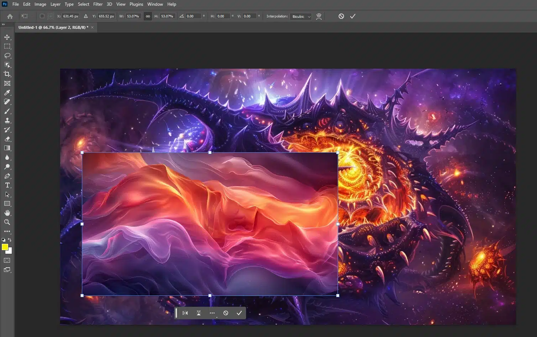
Task: Toggle relative positioning triangle for reference point
Action: [x=86, y=16]
